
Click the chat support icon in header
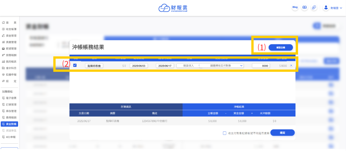click(x=314, y=8)
